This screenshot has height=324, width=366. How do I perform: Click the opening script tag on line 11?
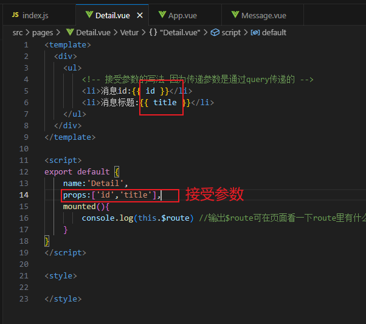pos(63,160)
